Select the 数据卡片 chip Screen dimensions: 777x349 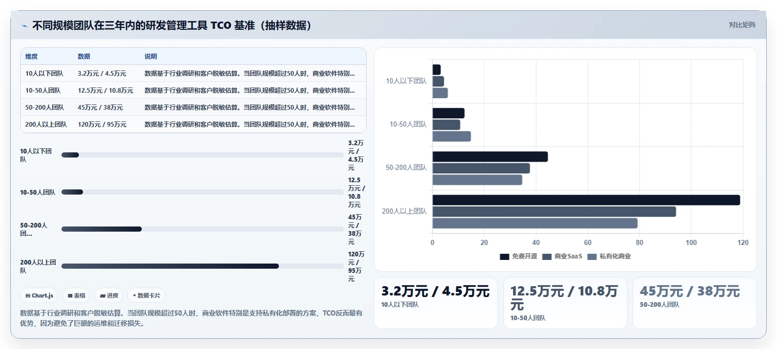pos(146,295)
